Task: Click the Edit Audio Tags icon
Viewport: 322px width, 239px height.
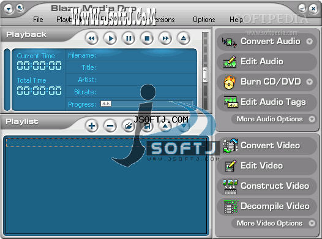Action: [230, 102]
